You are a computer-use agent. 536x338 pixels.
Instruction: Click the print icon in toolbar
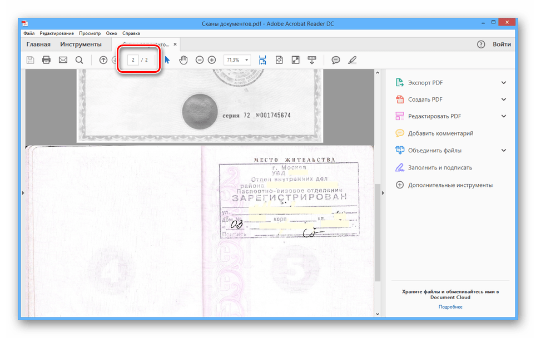click(x=46, y=60)
